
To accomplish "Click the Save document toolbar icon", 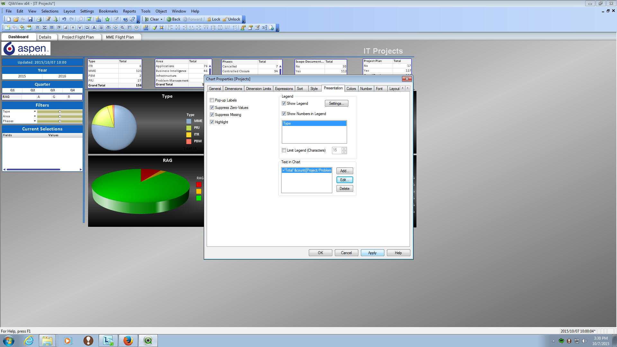I will pyautogui.click(x=30, y=19).
